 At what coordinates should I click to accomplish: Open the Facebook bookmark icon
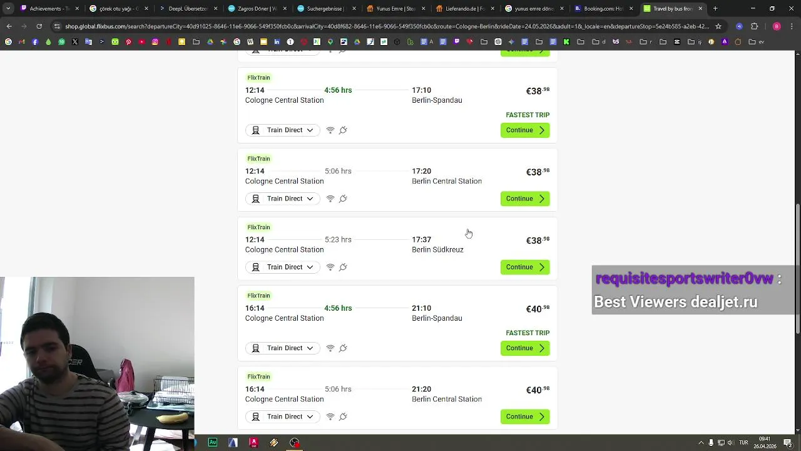[x=35, y=42]
